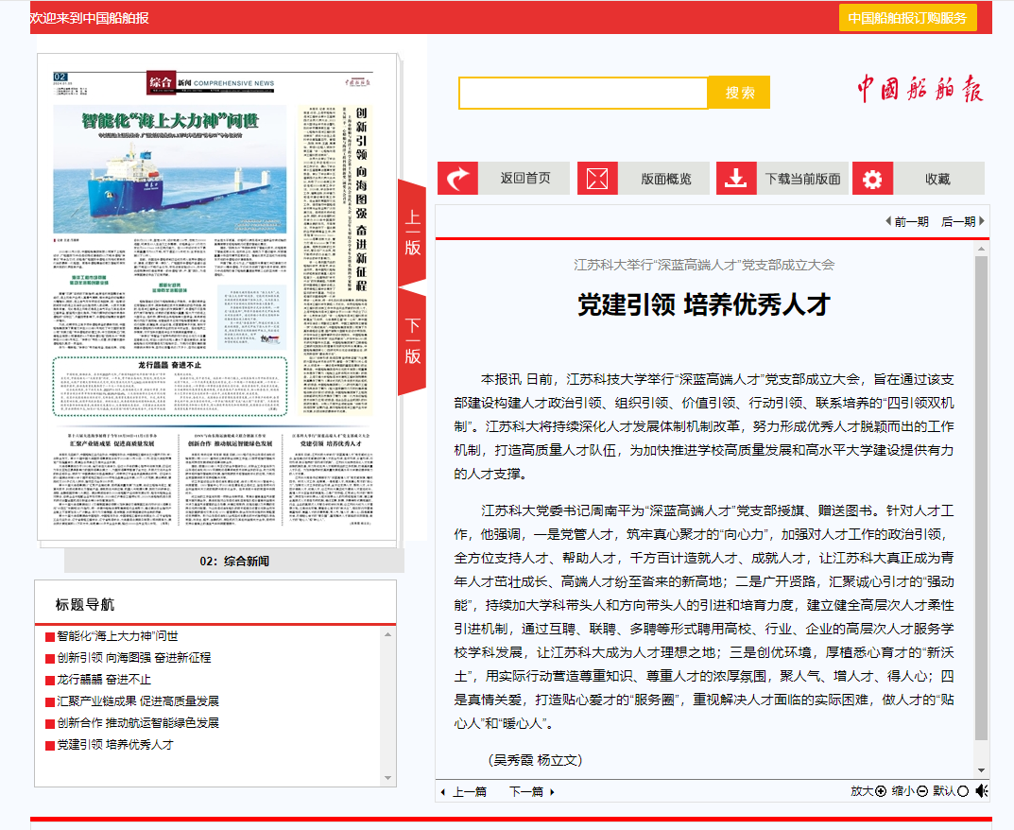Go to next page via 下一版 tab
1014x830 pixels.
tap(412, 341)
